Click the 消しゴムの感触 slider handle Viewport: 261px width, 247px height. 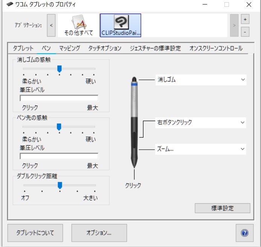click(x=59, y=69)
